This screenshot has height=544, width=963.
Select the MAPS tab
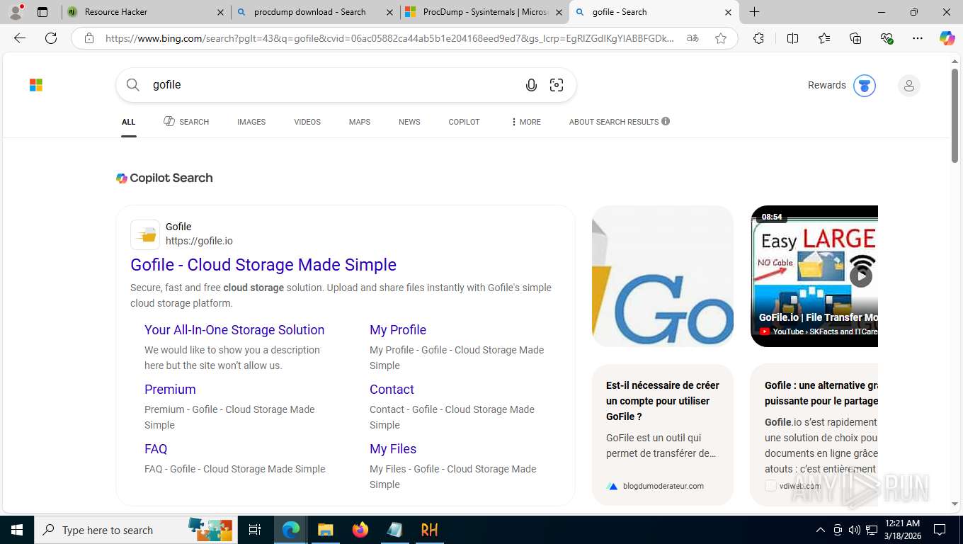click(360, 122)
